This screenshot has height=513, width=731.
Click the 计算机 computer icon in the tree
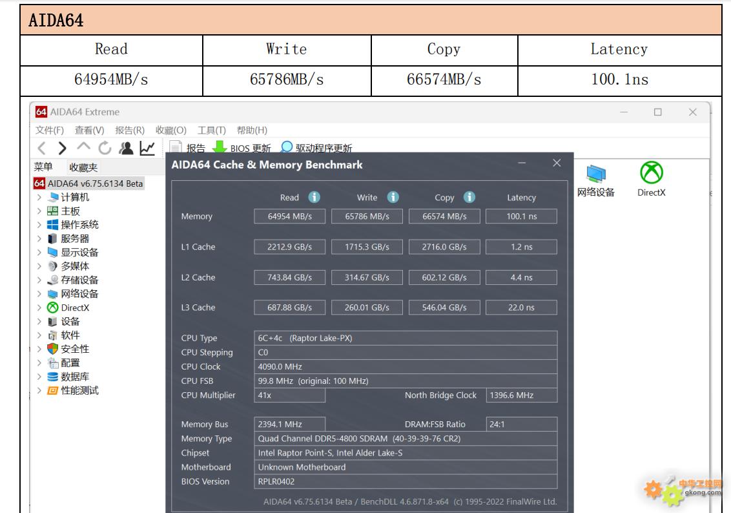click(x=53, y=197)
